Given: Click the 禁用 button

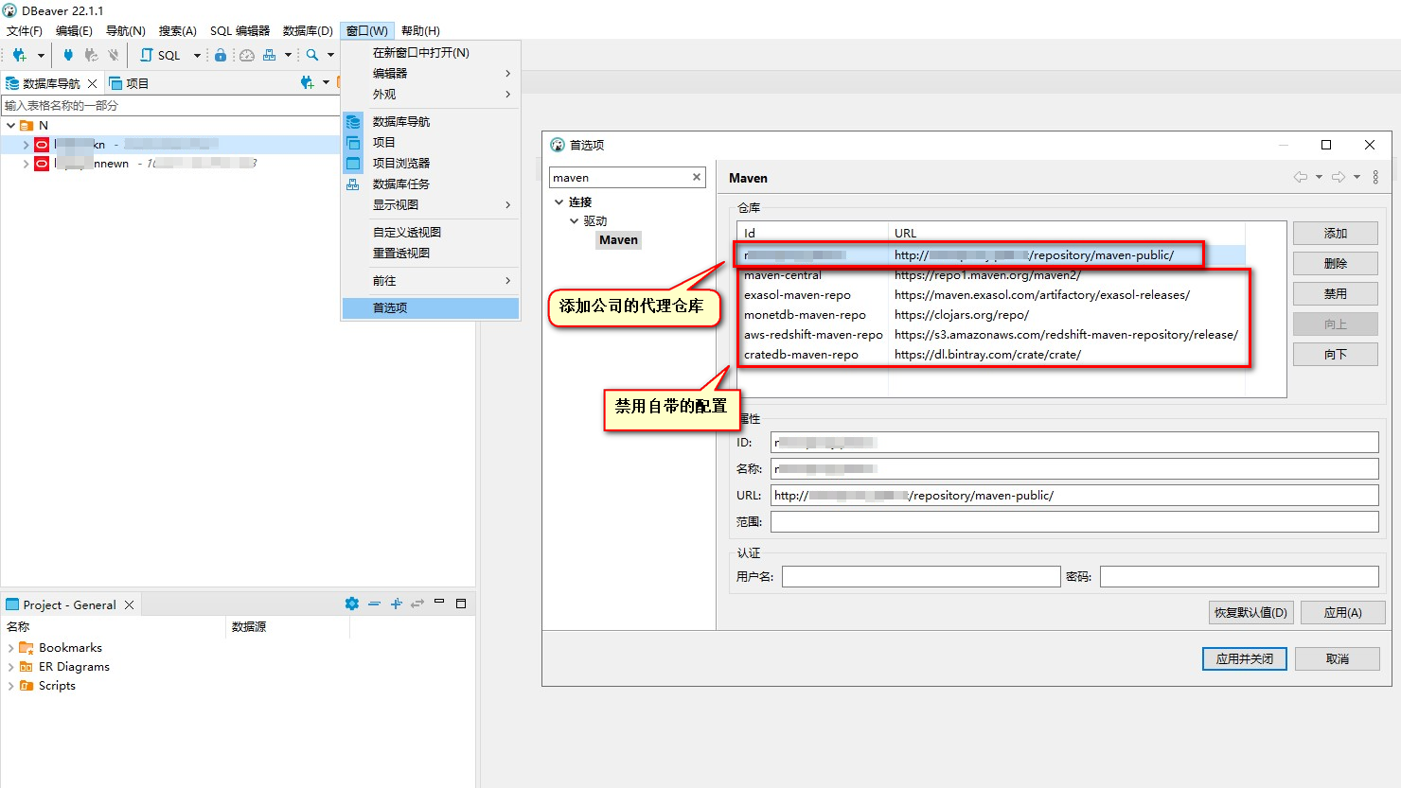Looking at the screenshot, I should coord(1336,293).
